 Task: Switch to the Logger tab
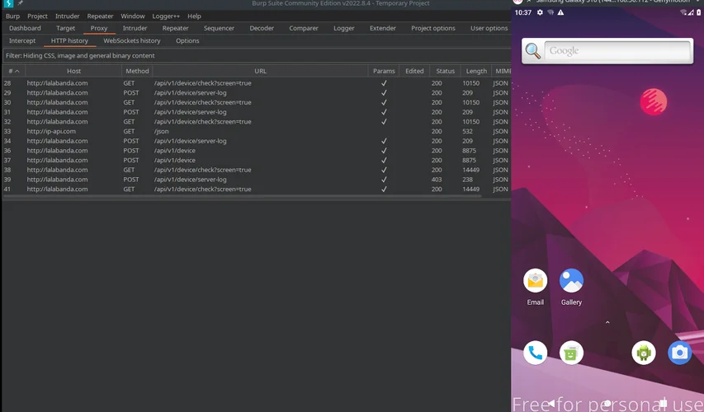point(344,28)
